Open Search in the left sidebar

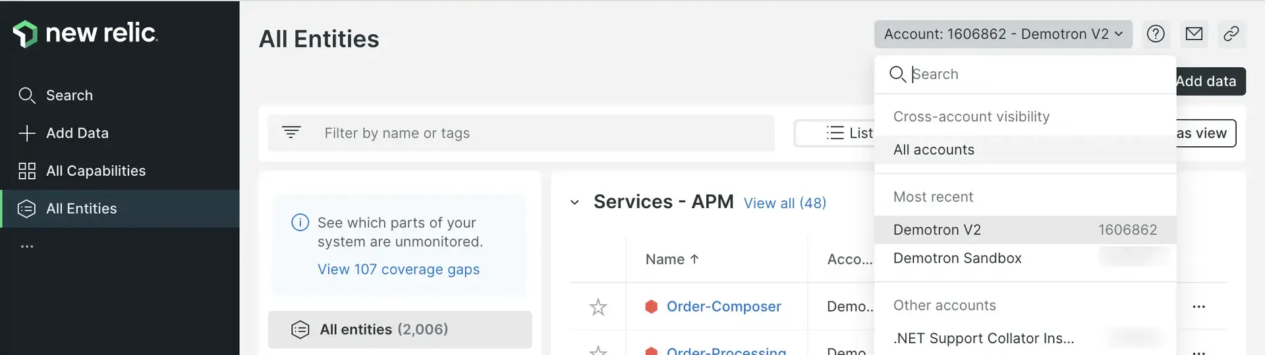[69, 96]
